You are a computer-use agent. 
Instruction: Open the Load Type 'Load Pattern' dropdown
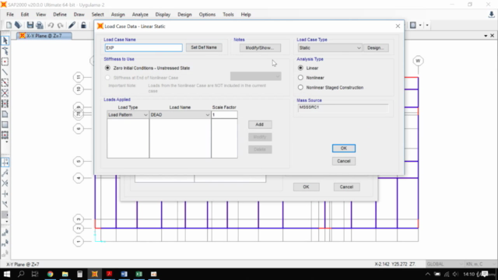128,114
